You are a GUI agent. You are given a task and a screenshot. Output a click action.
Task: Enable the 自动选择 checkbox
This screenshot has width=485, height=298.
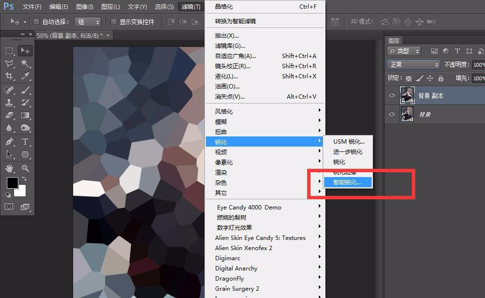(x=36, y=22)
